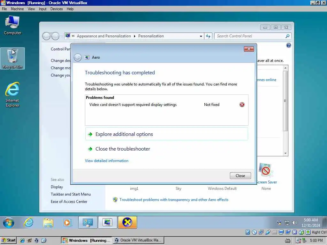
Task: Open Windows Media Player from guest taskbar
Action: tap(67, 222)
